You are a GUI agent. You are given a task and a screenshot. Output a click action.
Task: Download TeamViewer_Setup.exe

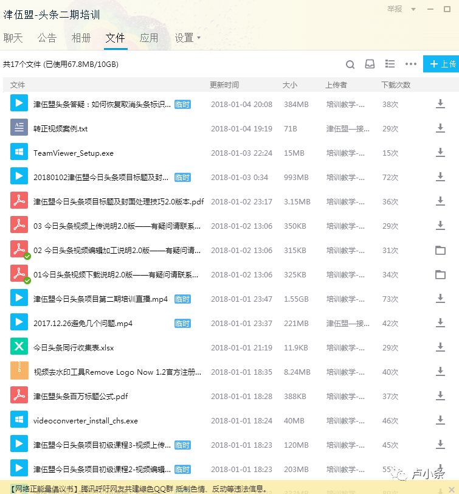tap(440, 153)
